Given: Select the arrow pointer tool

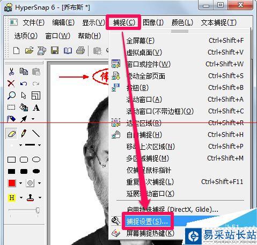Looking at the screenshot, I should [24, 96].
